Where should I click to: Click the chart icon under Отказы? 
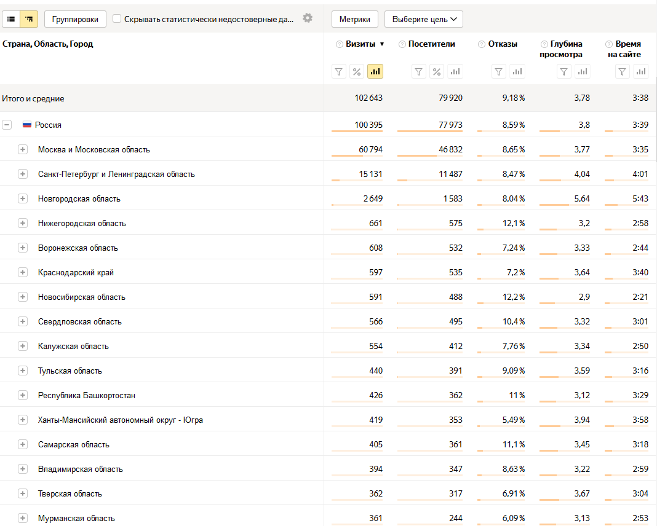pyautogui.click(x=517, y=72)
